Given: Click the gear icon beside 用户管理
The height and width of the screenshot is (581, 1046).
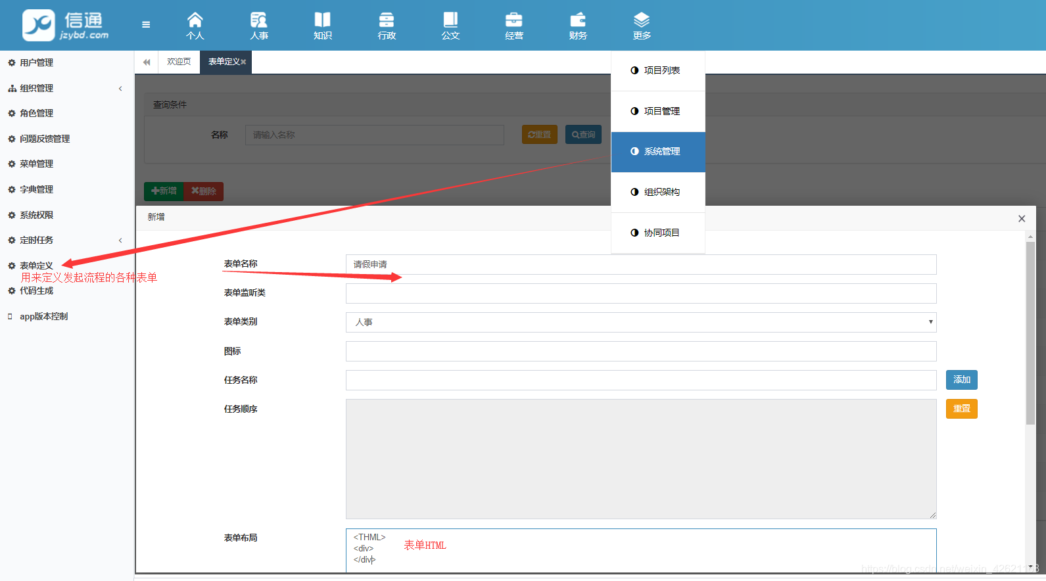Looking at the screenshot, I should 11,63.
